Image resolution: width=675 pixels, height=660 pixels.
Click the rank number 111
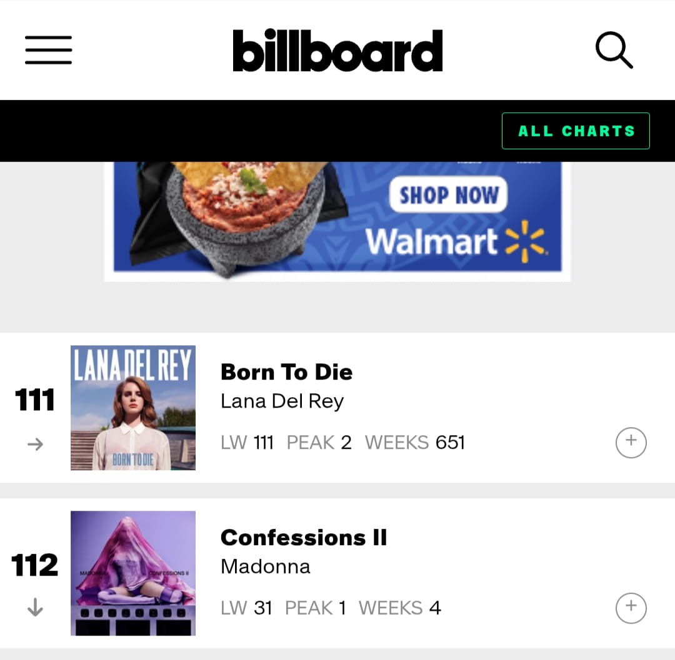[x=34, y=400]
